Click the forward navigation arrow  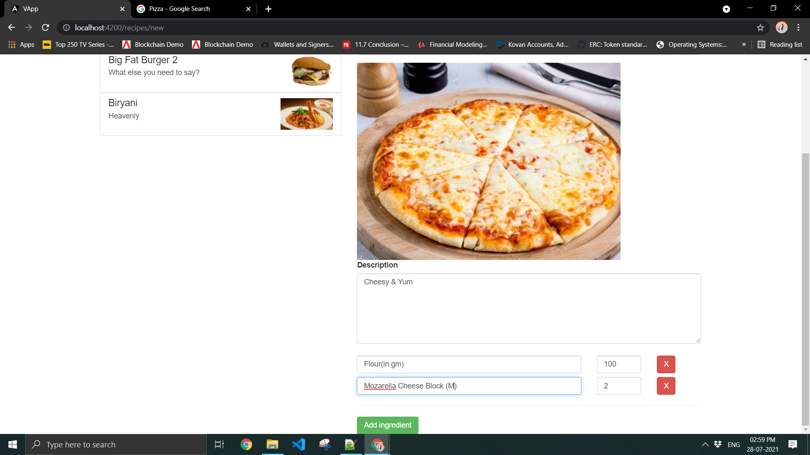tap(28, 27)
